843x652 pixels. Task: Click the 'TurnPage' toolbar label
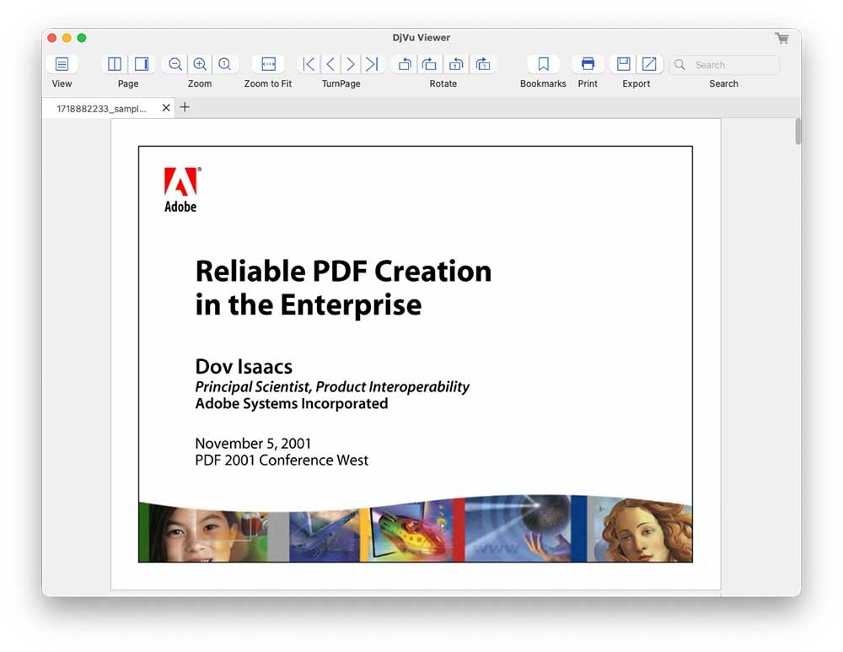pyautogui.click(x=341, y=84)
